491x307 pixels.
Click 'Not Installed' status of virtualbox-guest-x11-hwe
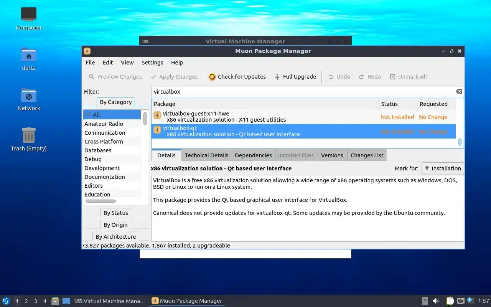[x=397, y=117]
